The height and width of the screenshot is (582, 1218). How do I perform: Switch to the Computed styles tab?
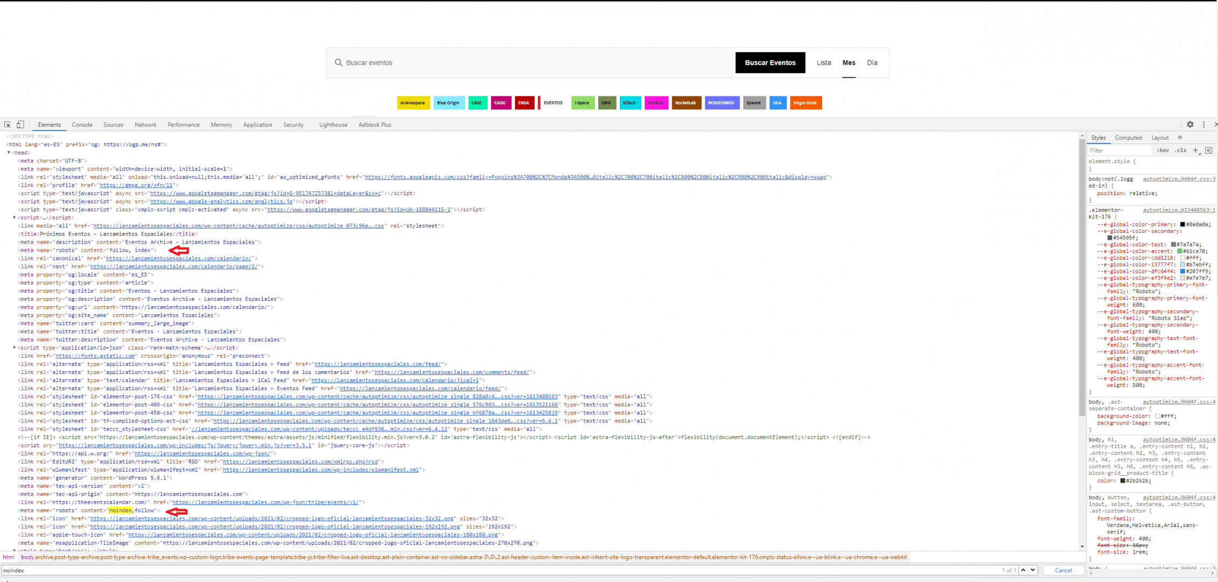[1128, 137]
